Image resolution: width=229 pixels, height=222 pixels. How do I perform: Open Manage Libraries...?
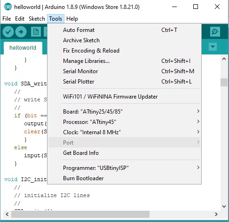pyautogui.click(x=124, y=61)
